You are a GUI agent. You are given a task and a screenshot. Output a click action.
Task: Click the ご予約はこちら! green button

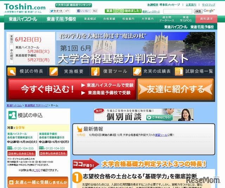point(159,117)
